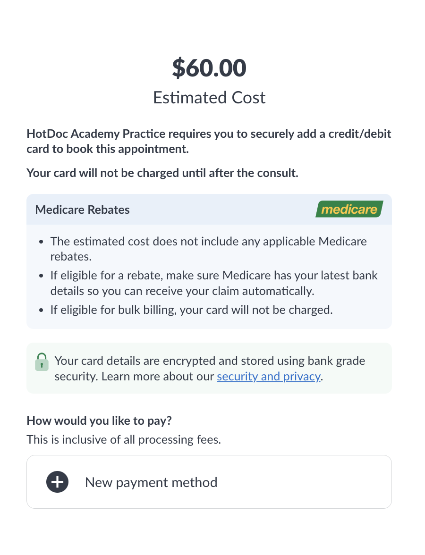Click the blank area inside payment method card

(307, 482)
